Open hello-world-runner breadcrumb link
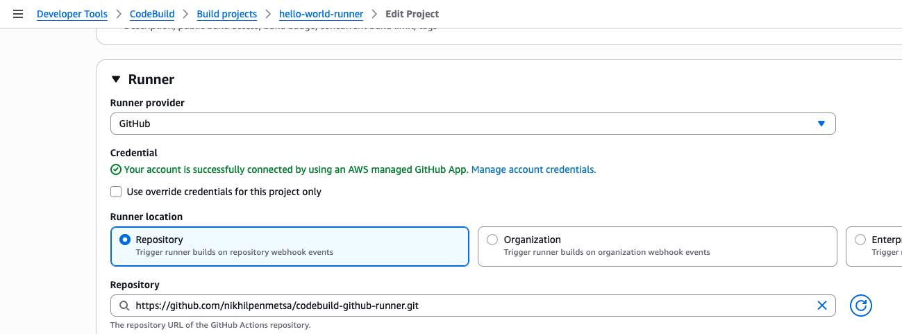902x334 pixels. 321,14
